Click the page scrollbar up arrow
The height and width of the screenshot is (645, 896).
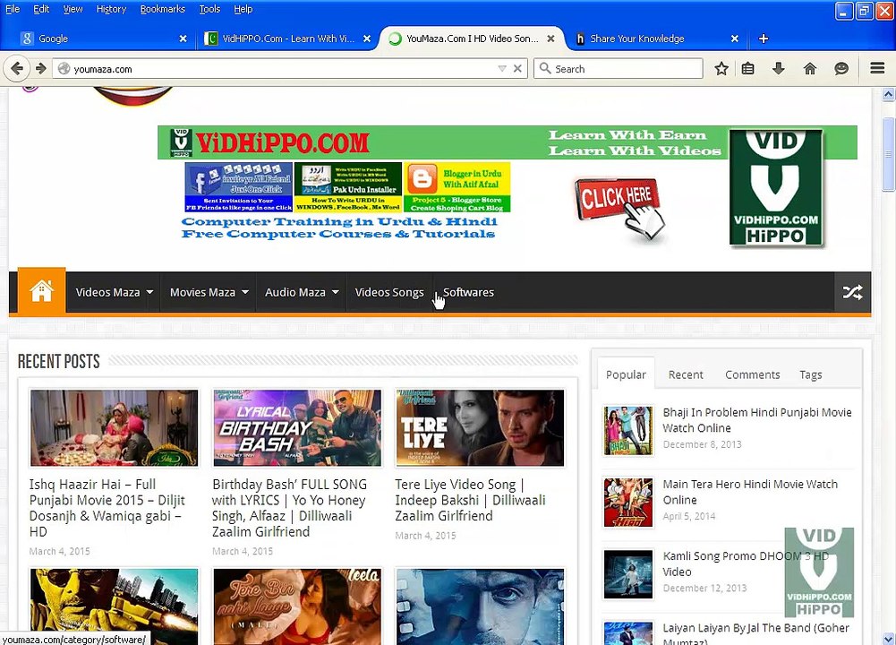[x=888, y=94]
